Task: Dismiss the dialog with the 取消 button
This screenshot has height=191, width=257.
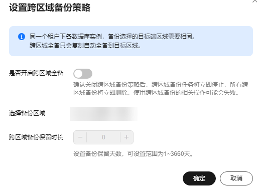Action: click(236, 178)
